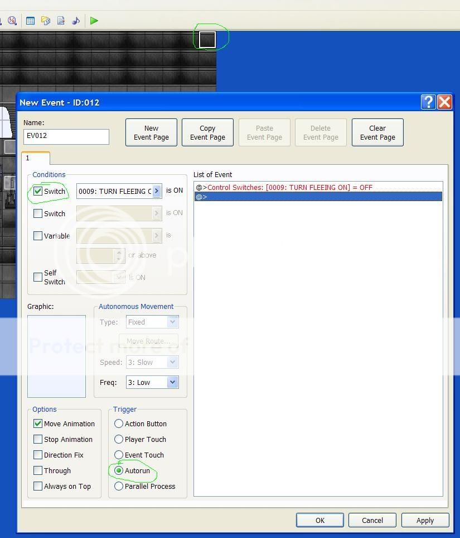Select the circled event tile on map
The height and width of the screenshot is (538, 460).
point(207,40)
